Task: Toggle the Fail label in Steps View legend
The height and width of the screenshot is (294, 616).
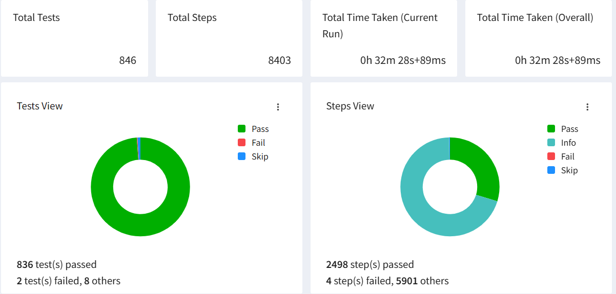Action: click(567, 156)
